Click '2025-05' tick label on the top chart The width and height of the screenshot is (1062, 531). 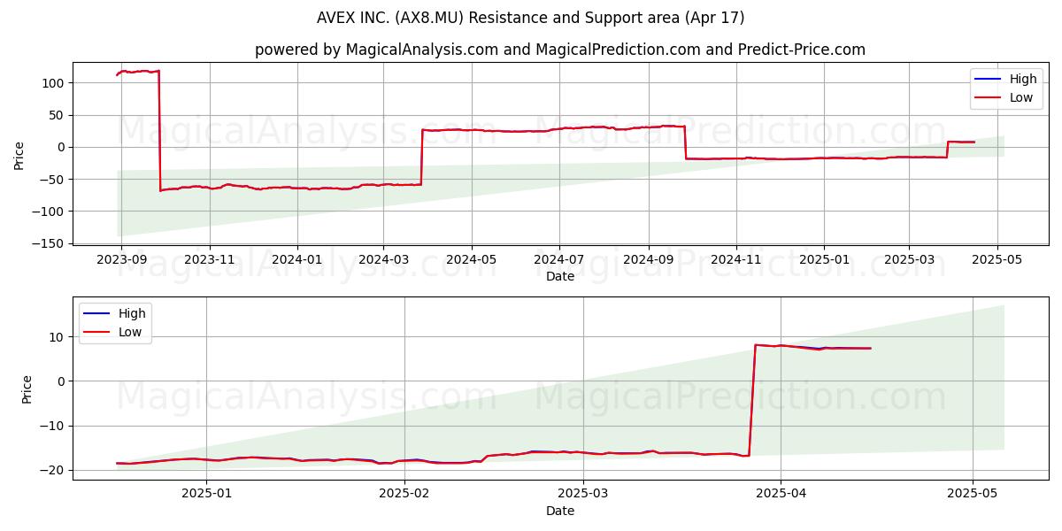point(998,260)
